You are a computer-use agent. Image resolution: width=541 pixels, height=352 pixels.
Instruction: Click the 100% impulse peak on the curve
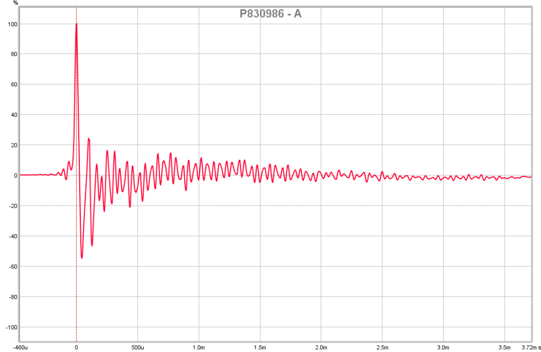click(x=76, y=24)
